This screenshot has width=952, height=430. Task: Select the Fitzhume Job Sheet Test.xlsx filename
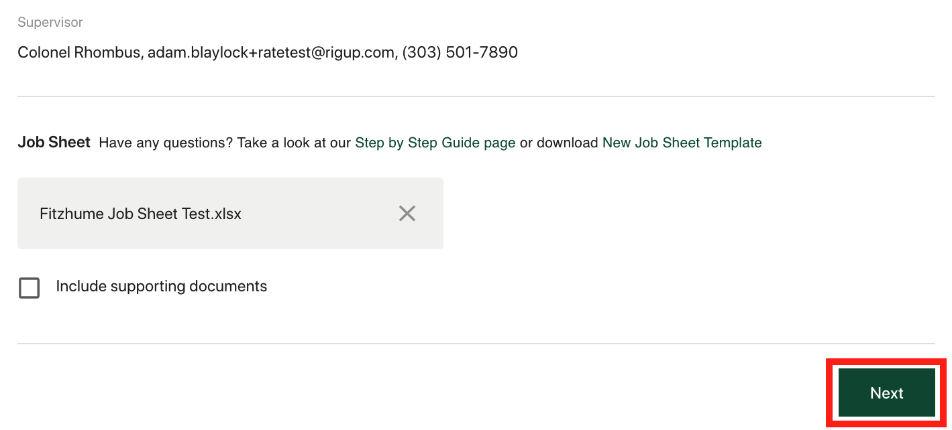pos(141,214)
